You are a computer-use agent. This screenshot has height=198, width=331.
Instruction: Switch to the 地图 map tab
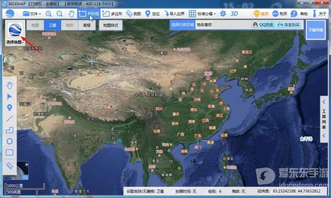point(35,25)
